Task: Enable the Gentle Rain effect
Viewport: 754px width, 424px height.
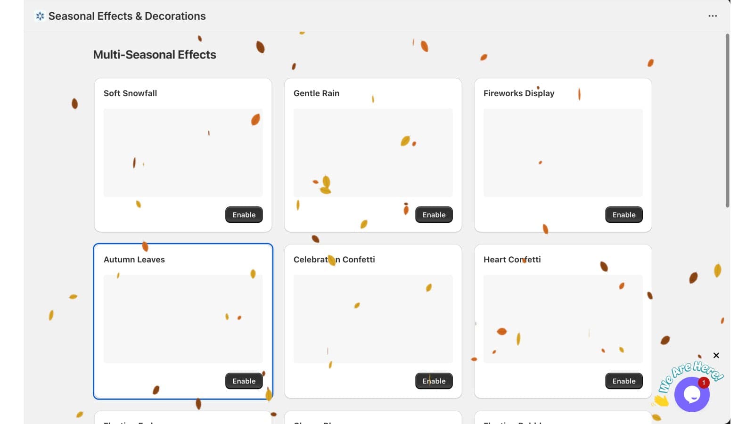Action: click(x=434, y=215)
